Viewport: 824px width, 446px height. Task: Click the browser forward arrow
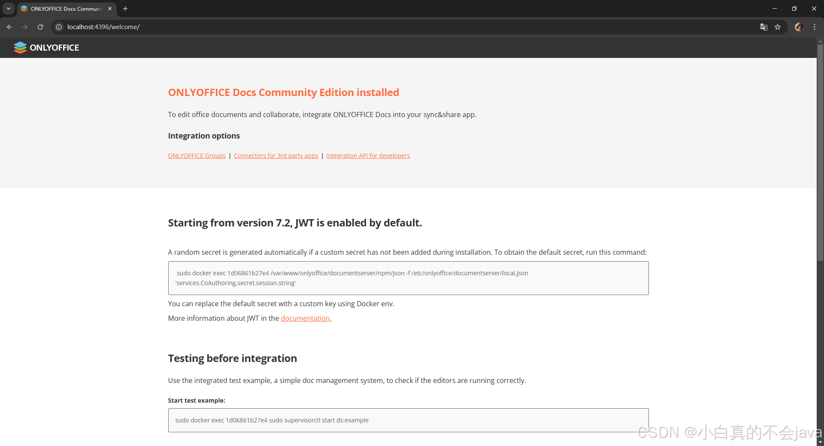point(25,27)
